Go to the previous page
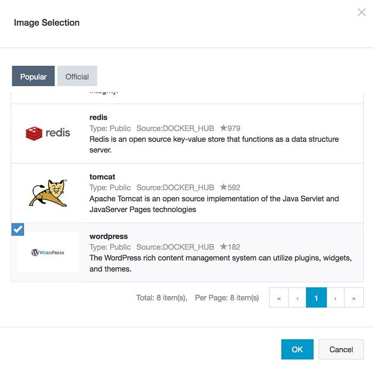 tap(298, 298)
